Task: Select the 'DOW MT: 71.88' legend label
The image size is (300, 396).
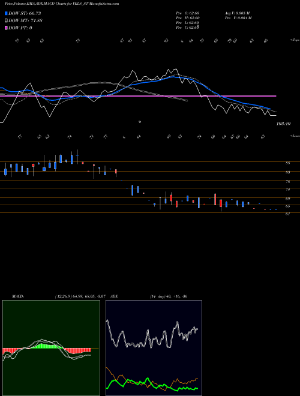Action: [25, 21]
